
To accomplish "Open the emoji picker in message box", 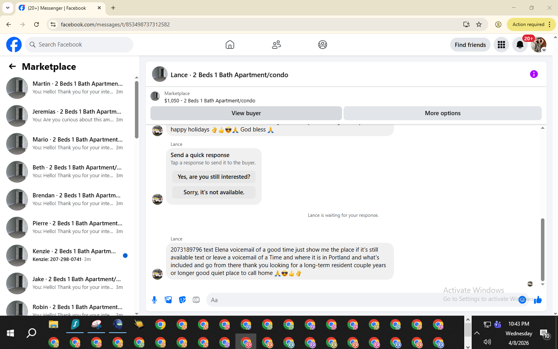I will (x=522, y=299).
